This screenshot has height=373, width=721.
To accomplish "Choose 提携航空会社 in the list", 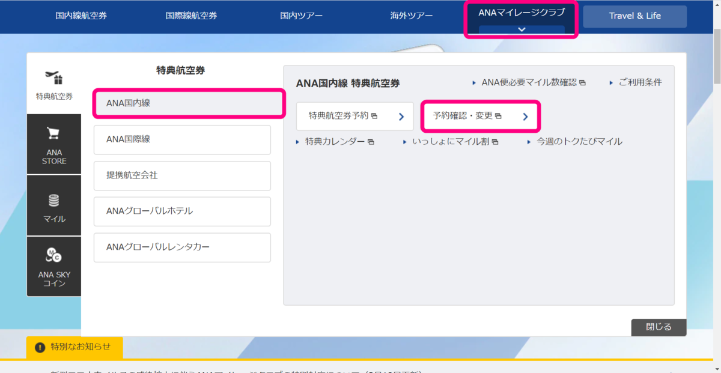I will click(182, 175).
